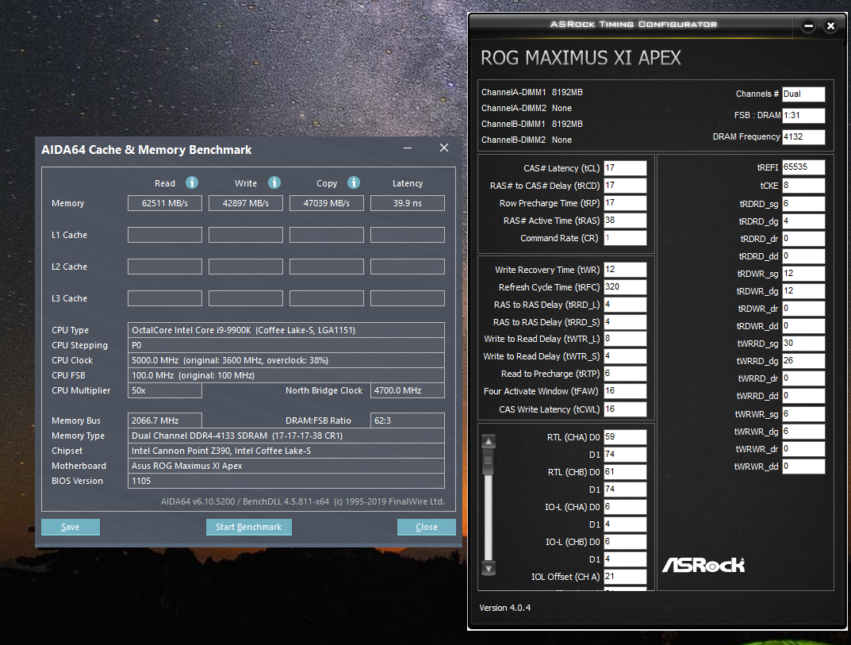
Task: Click the Save button in AIDA64
Action: click(71, 527)
